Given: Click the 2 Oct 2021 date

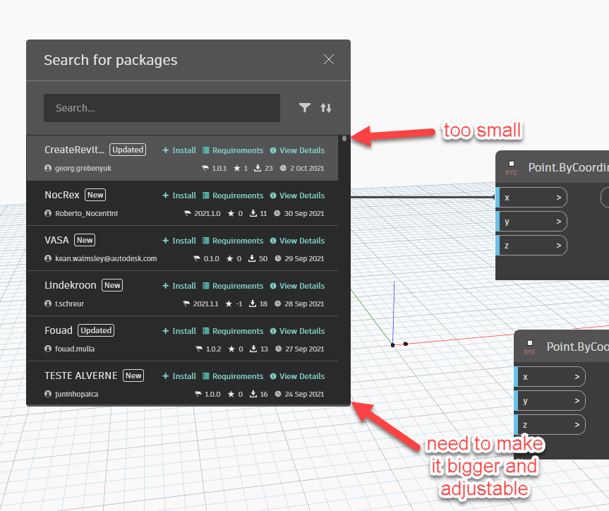Looking at the screenshot, I should [307, 168].
